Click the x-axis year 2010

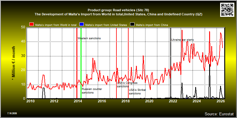point(30,101)
